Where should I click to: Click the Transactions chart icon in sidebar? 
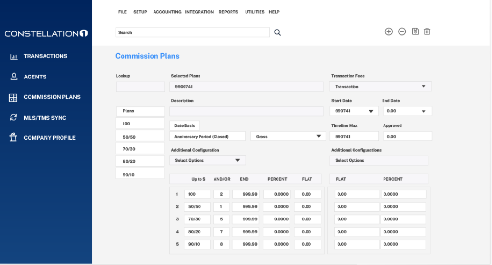pyautogui.click(x=14, y=57)
